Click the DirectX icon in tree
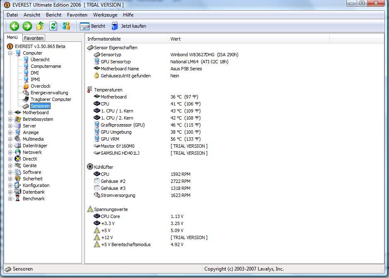This screenshot has height=278, width=389. pos(18,159)
